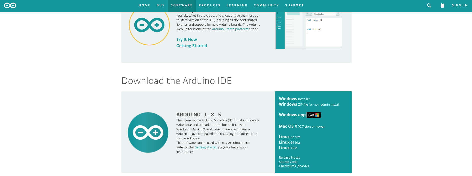Open the Web Editor Getting Started link
The image size is (472, 176).
(x=192, y=46)
